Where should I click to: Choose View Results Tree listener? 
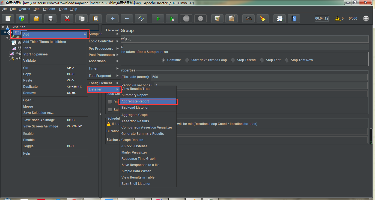(x=148, y=89)
